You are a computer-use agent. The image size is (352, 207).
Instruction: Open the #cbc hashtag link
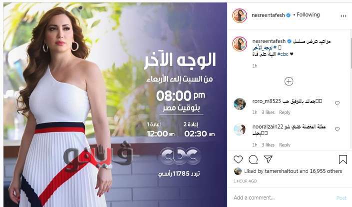pos(283,54)
